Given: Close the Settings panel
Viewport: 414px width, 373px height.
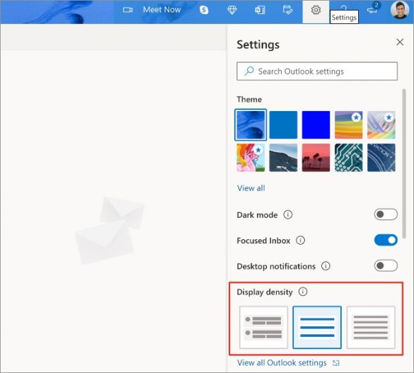Looking at the screenshot, I should [400, 42].
